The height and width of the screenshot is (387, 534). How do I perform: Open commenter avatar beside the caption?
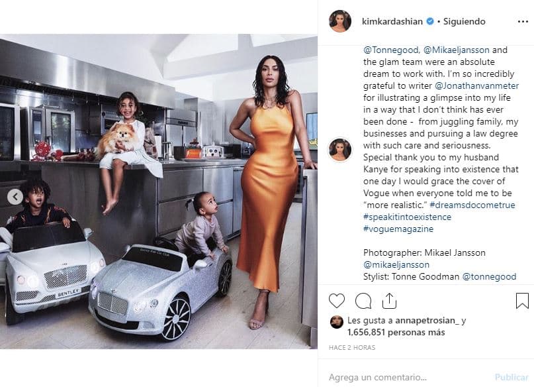click(340, 149)
